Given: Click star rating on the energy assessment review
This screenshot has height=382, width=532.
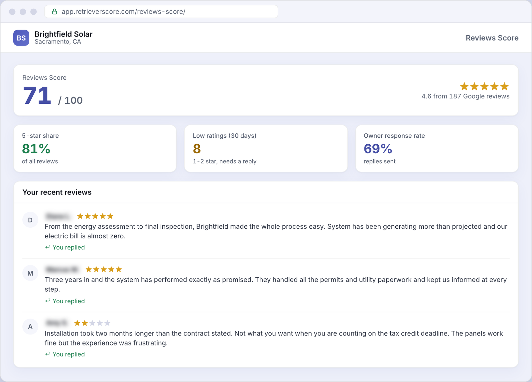Looking at the screenshot, I should pos(95,216).
